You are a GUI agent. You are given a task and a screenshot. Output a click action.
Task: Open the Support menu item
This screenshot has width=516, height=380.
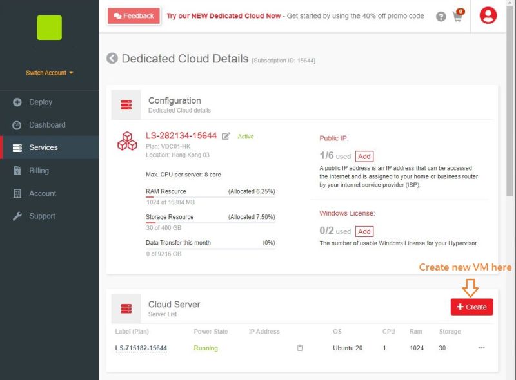pyautogui.click(x=50, y=216)
